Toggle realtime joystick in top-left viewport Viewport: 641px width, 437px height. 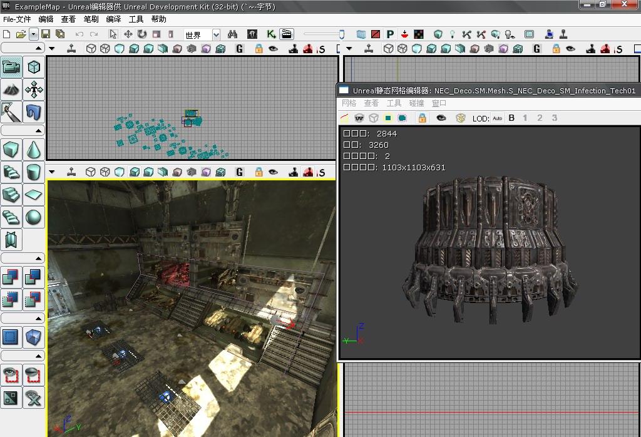(x=71, y=49)
